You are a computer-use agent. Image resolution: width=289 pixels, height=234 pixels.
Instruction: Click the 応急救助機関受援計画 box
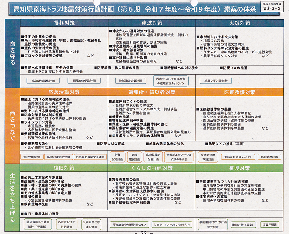[x=90, y=157]
